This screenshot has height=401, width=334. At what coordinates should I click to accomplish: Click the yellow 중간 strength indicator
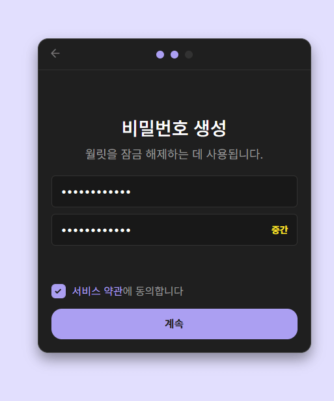(x=279, y=229)
